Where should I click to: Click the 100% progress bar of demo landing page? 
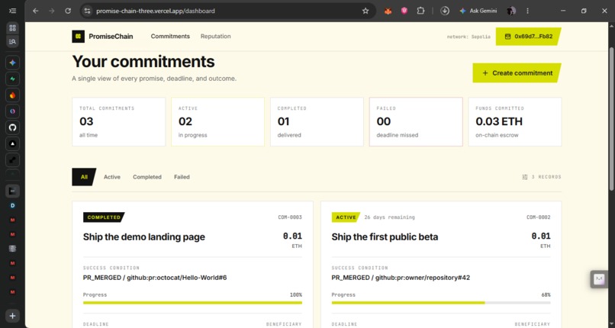pyautogui.click(x=192, y=303)
